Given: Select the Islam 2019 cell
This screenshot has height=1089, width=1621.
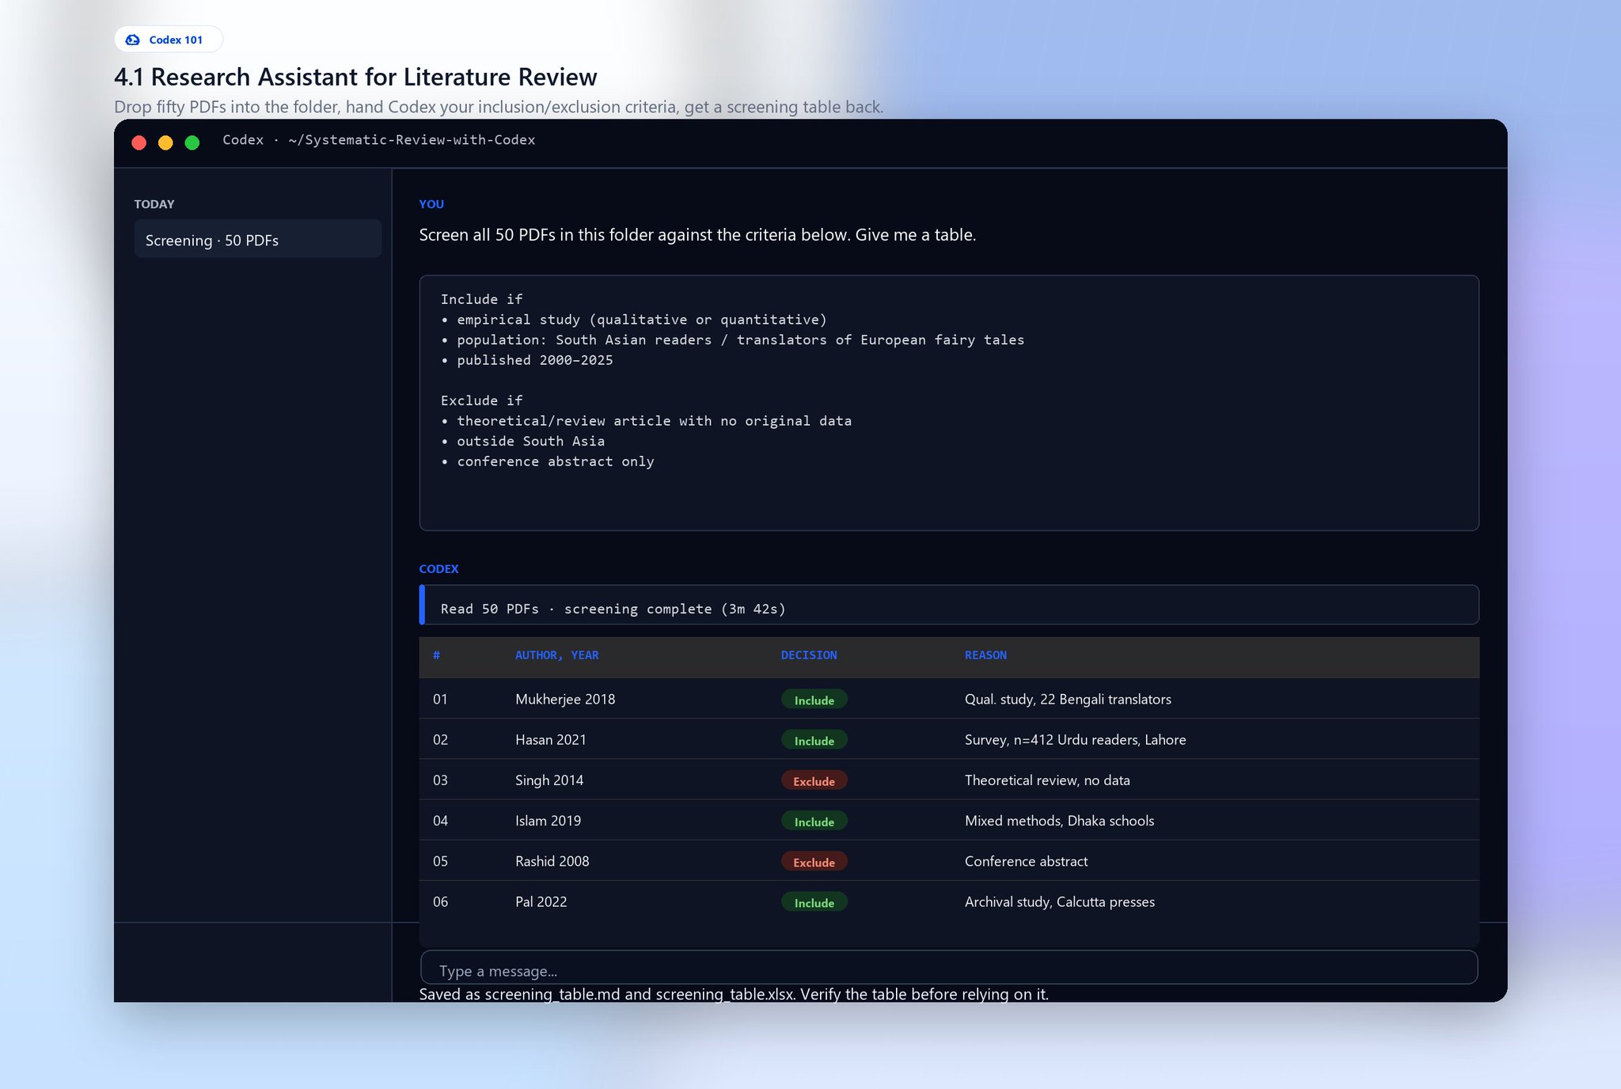Looking at the screenshot, I should pos(548,821).
